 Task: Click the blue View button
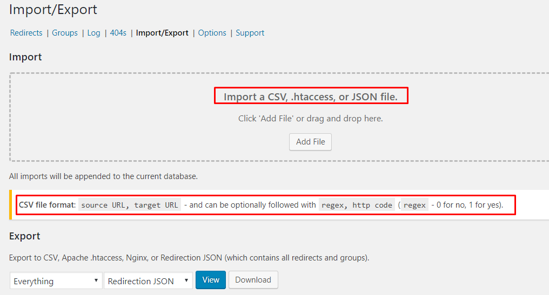pyautogui.click(x=211, y=280)
